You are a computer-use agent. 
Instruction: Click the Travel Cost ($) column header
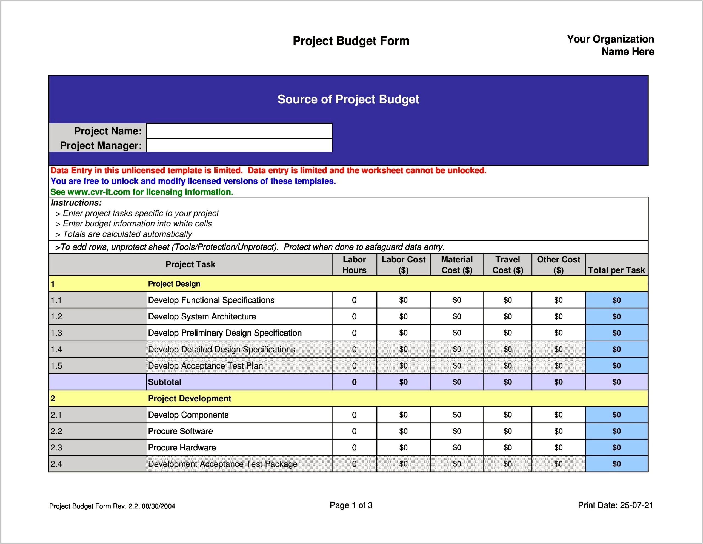508,264
